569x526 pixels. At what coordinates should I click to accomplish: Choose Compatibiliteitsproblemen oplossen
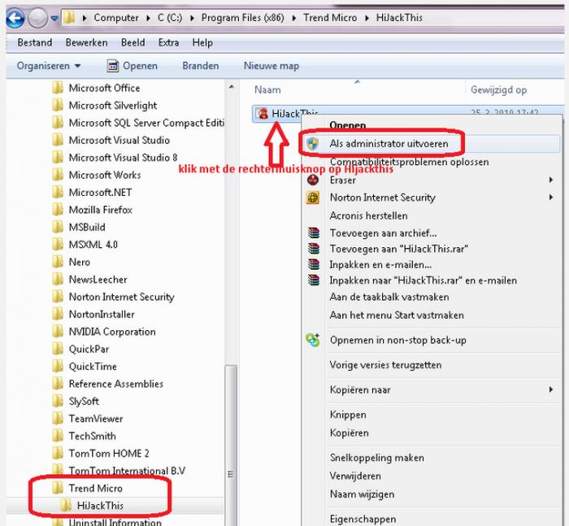click(x=410, y=162)
